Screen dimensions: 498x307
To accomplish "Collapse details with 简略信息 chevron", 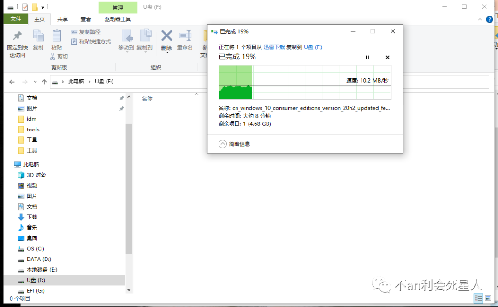I will (223, 144).
